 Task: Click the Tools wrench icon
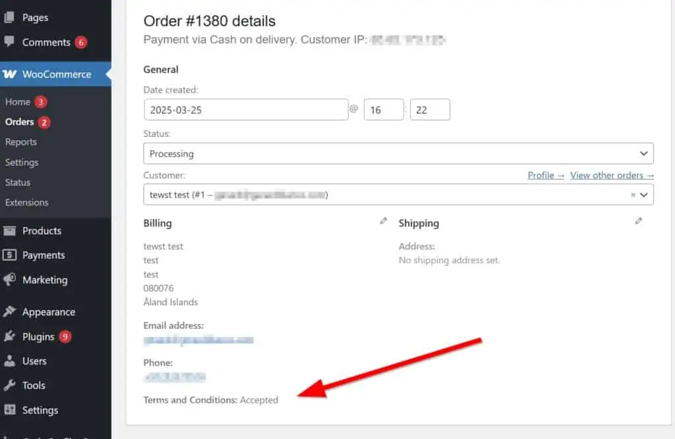[x=9, y=385]
